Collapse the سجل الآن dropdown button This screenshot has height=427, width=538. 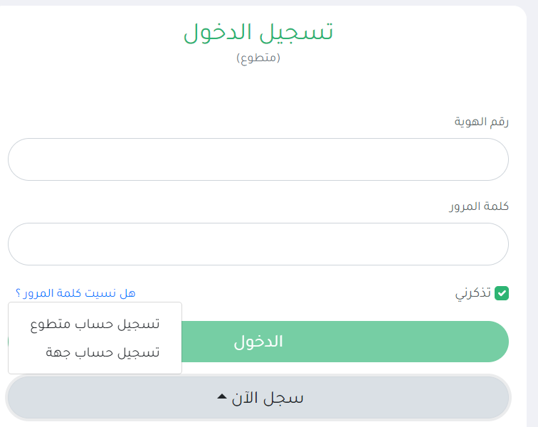[x=258, y=398]
